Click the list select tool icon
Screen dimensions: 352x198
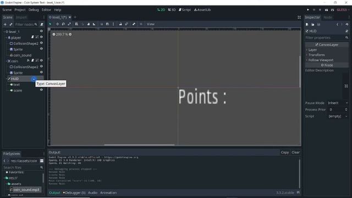pos(76,24)
